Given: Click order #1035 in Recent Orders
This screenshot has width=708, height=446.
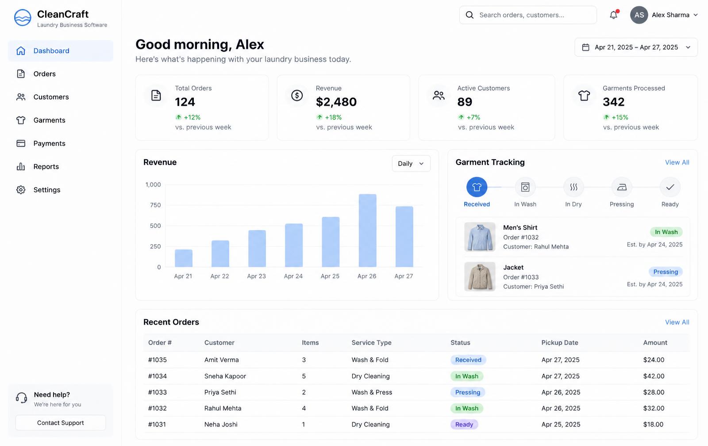Looking at the screenshot, I should 158,360.
